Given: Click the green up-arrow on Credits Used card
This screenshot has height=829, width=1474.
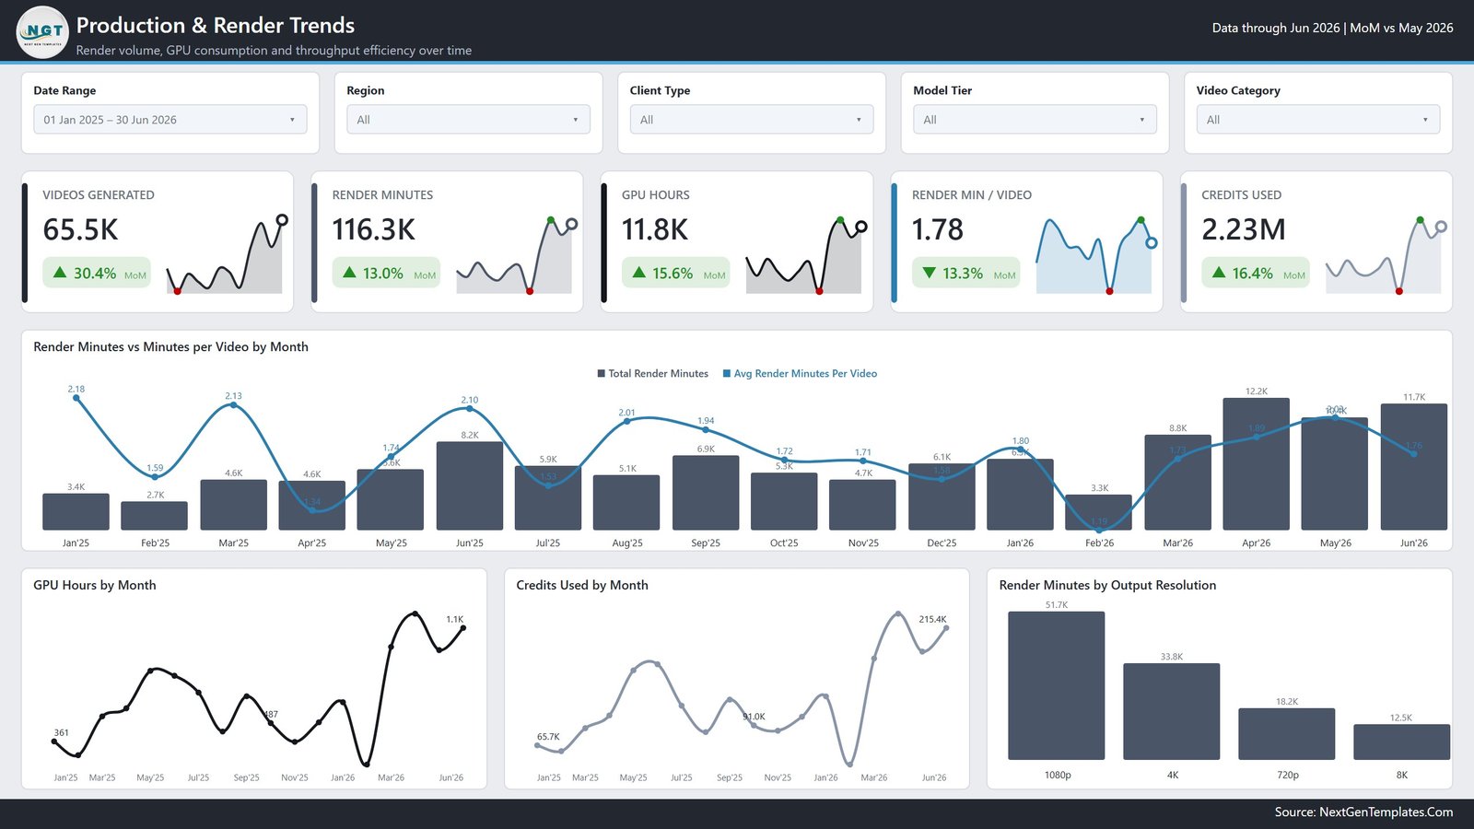Looking at the screenshot, I should [x=1219, y=273].
